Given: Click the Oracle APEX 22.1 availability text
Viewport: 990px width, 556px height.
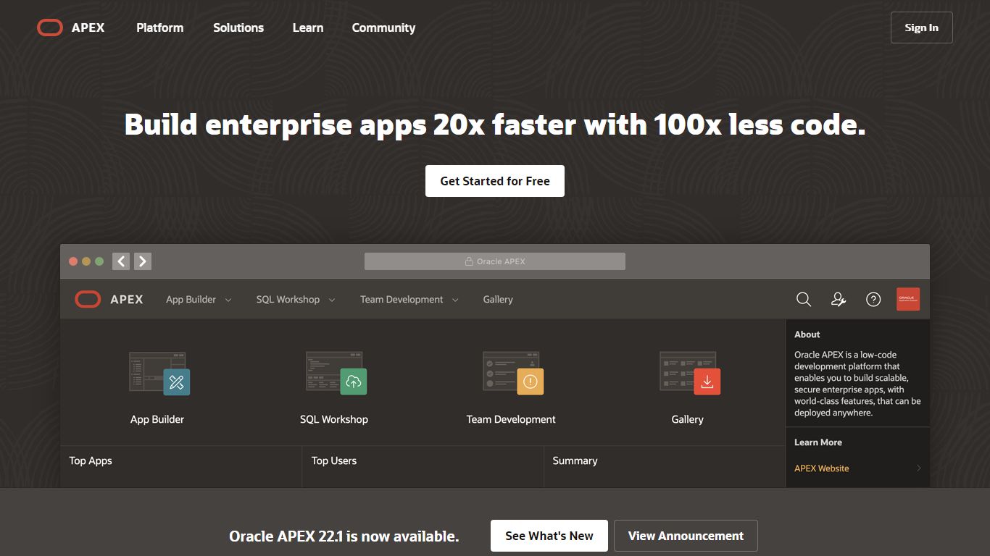Looking at the screenshot, I should click(x=344, y=536).
